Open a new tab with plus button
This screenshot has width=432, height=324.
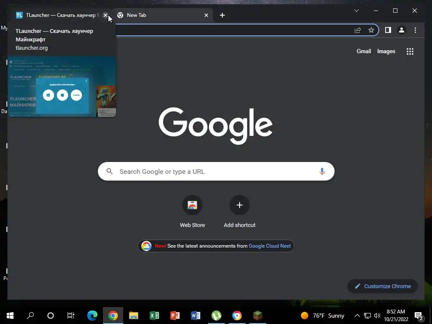click(222, 15)
